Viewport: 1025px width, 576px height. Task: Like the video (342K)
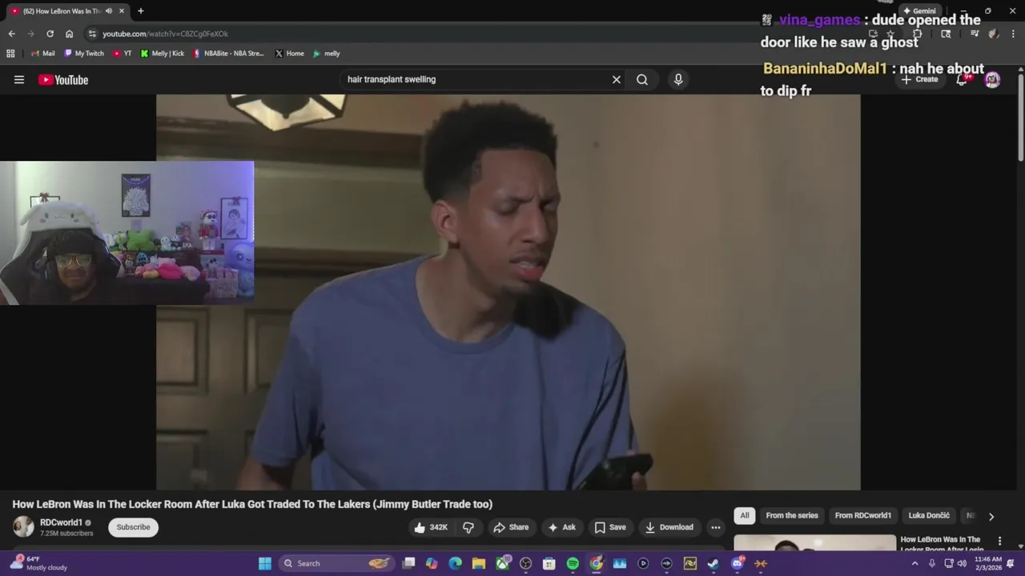[x=431, y=527]
